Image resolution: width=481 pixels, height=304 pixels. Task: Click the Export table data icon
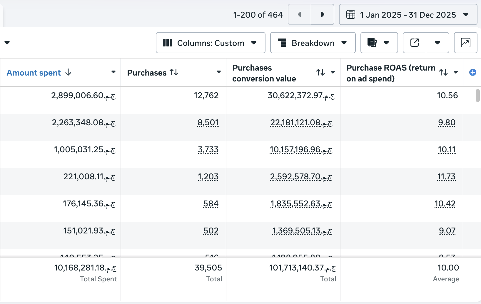(415, 43)
